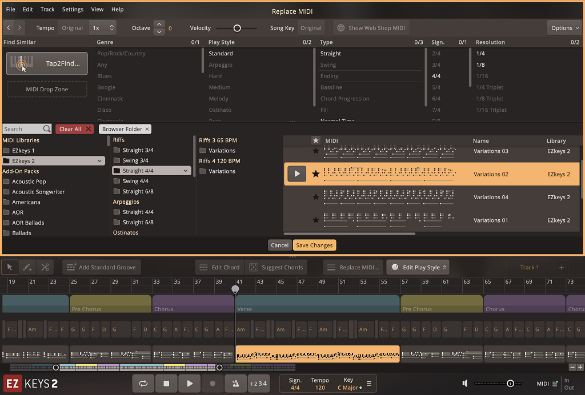Open the Settings menu
Image resolution: width=585 pixels, height=395 pixels.
click(73, 9)
